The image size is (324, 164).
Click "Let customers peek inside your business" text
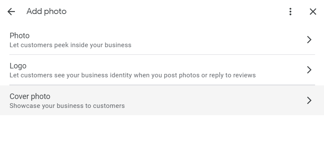[x=70, y=45]
